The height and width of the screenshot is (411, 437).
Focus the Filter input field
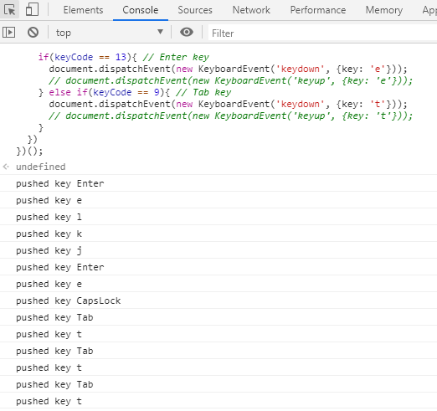(322, 33)
